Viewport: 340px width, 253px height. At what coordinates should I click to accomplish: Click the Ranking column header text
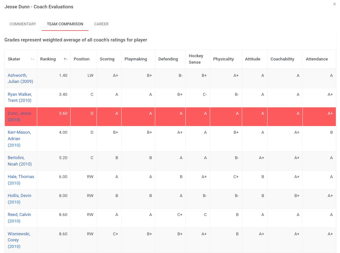(48, 59)
